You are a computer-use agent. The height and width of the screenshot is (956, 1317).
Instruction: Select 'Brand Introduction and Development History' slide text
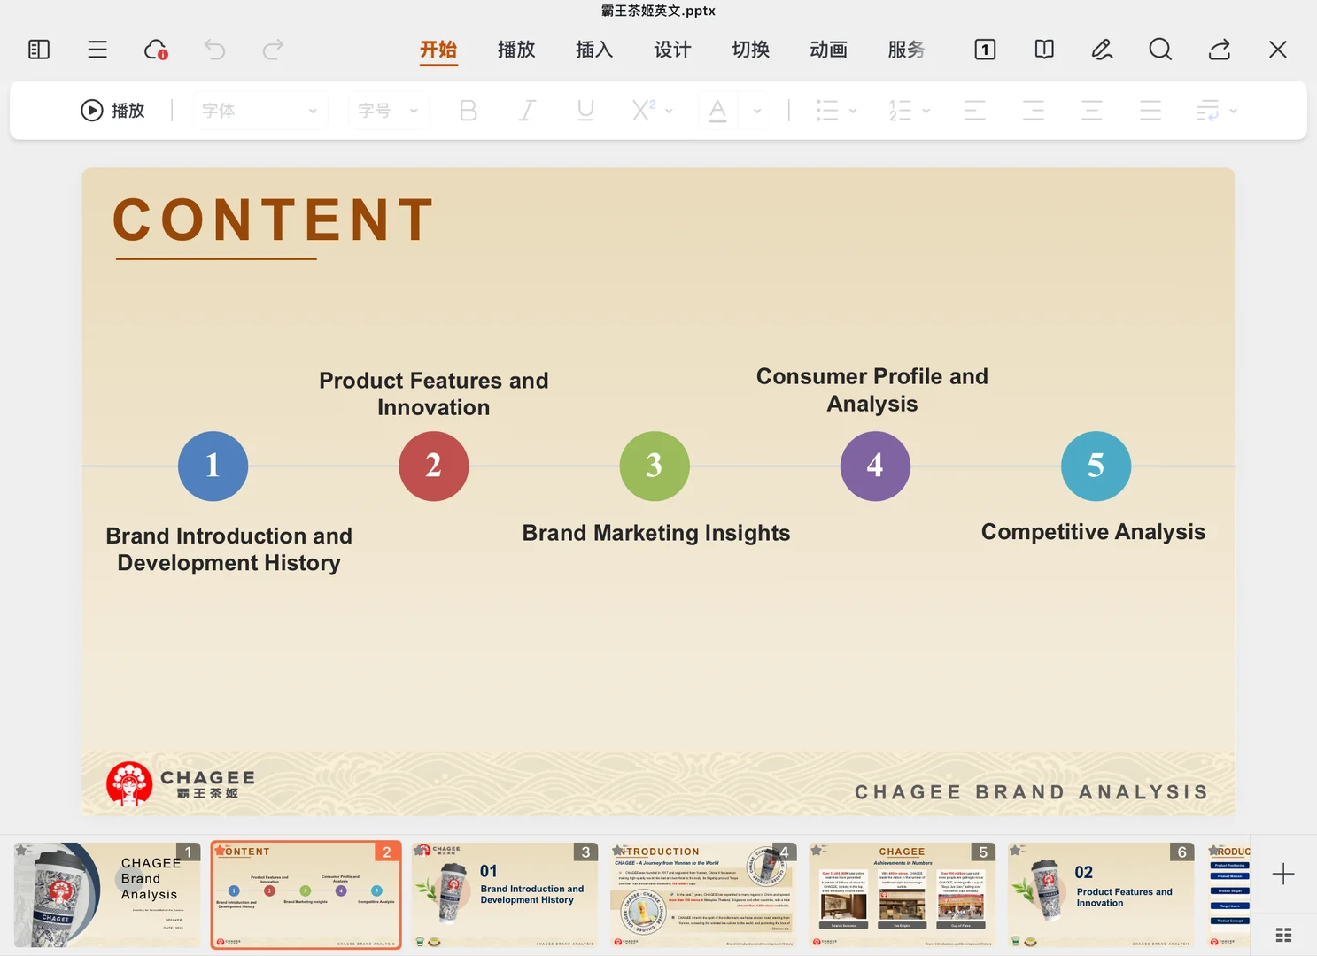(x=229, y=550)
